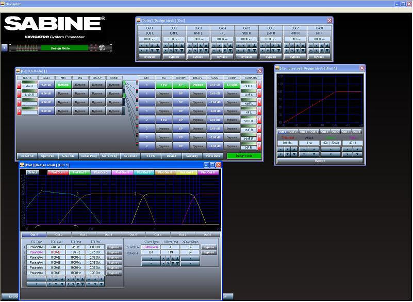Click red output 4 button beside HF L
Screen dimensions: 413x302
point(259,111)
